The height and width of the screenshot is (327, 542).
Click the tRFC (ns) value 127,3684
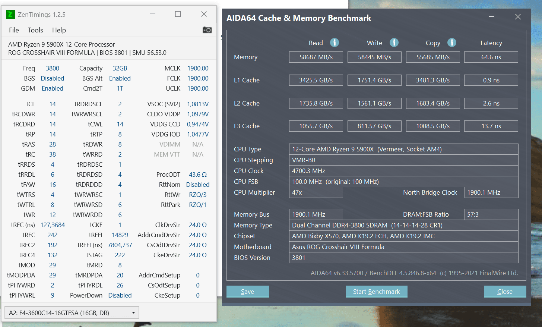click(53, 225)
